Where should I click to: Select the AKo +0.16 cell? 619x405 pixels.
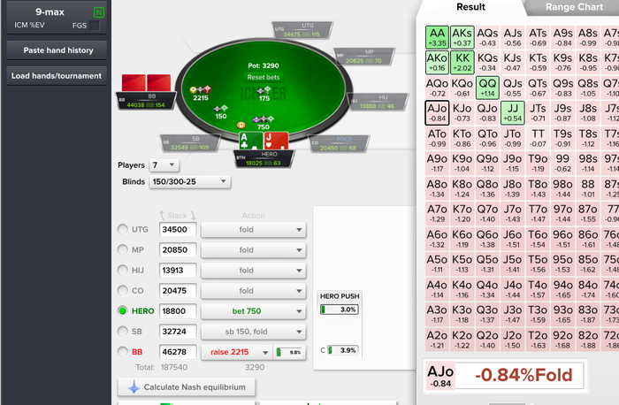tap(437, 63)
